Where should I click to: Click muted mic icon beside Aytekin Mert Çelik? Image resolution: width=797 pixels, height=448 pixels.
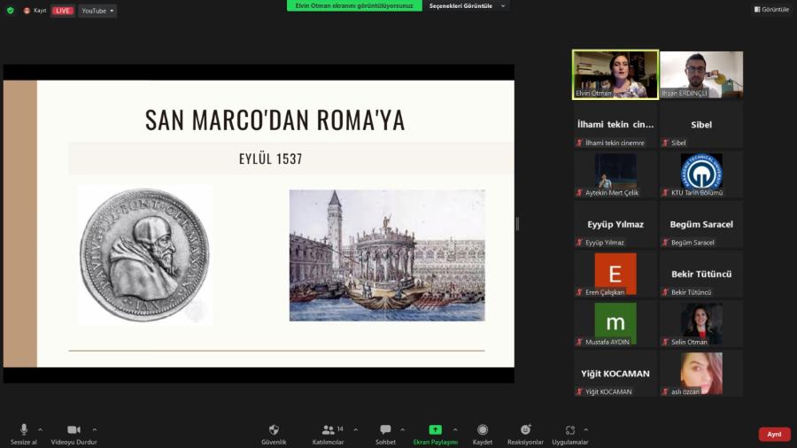pyautogui.click(x=579, y=192)
